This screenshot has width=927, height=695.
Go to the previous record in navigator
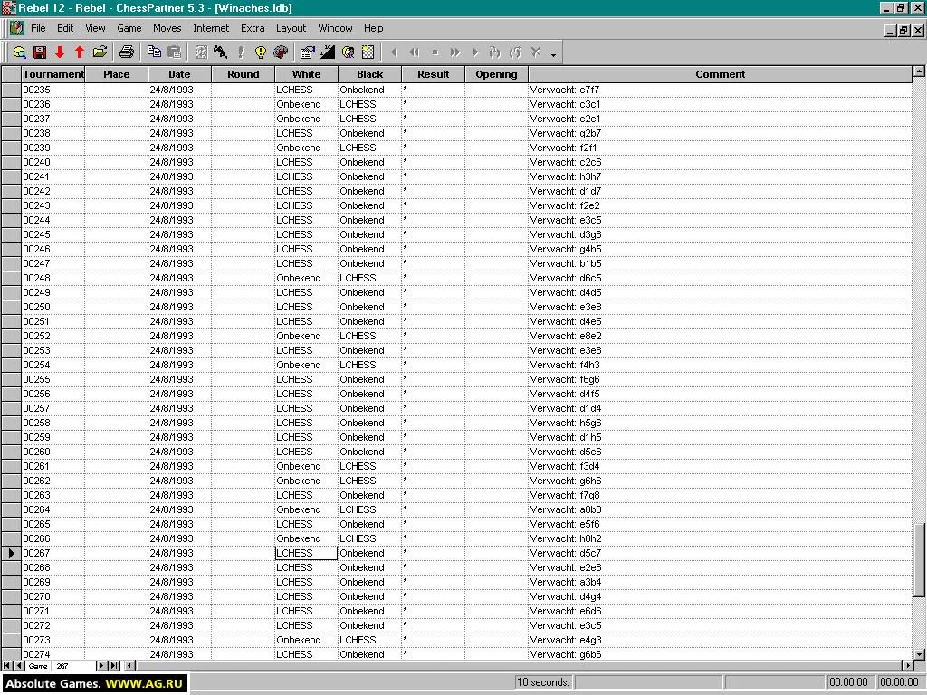tap(19, 666)
